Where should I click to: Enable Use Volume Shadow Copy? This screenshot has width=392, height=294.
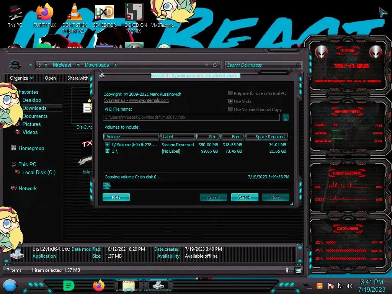coord(230,109)
